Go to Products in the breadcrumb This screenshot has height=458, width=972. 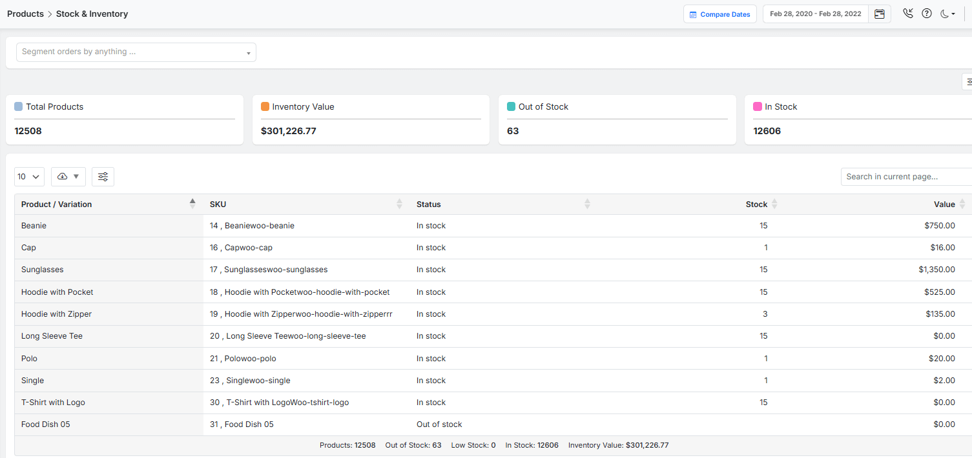tap(25, 14)
